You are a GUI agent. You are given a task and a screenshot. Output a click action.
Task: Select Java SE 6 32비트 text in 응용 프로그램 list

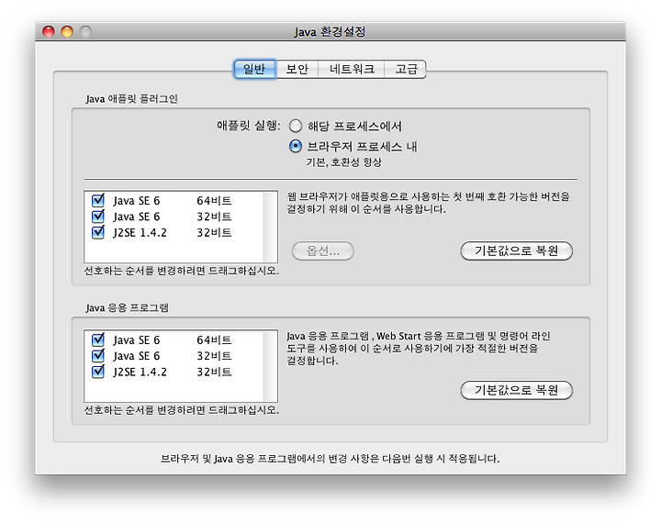(172, 356)
